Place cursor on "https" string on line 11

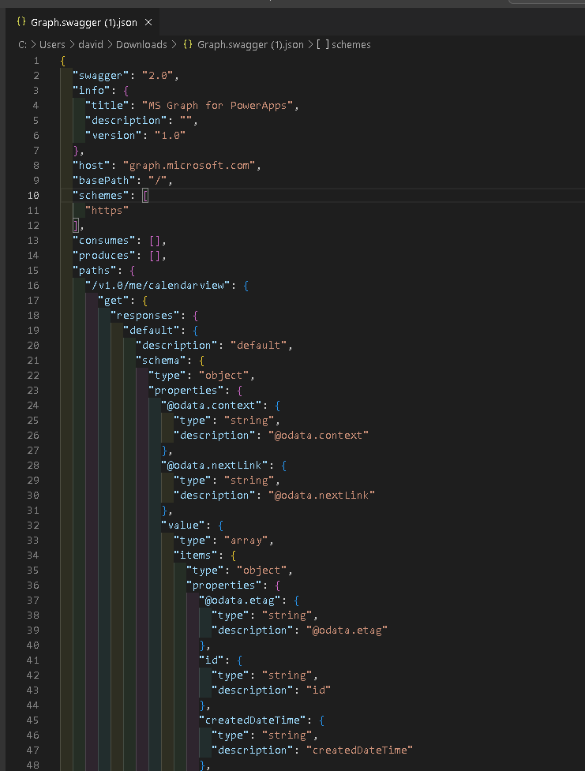pyautogui.click(x=107, y=211)
